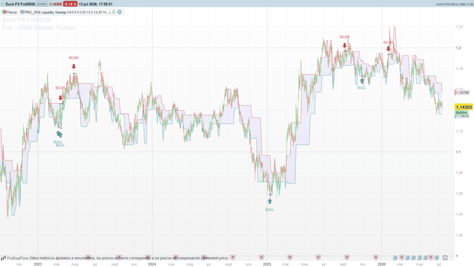Click the green up arrow at the 2025 low
474x267 pixels.
[x=270, y=201]
